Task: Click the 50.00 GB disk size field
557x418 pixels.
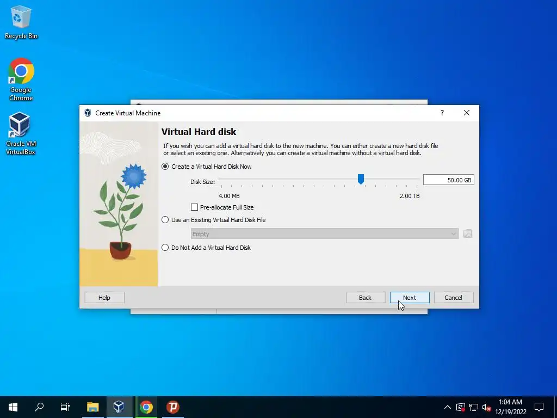Action: coord(448,180)
